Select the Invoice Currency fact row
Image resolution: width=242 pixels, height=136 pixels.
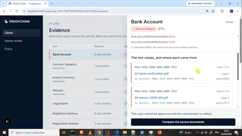pos(88,79)
